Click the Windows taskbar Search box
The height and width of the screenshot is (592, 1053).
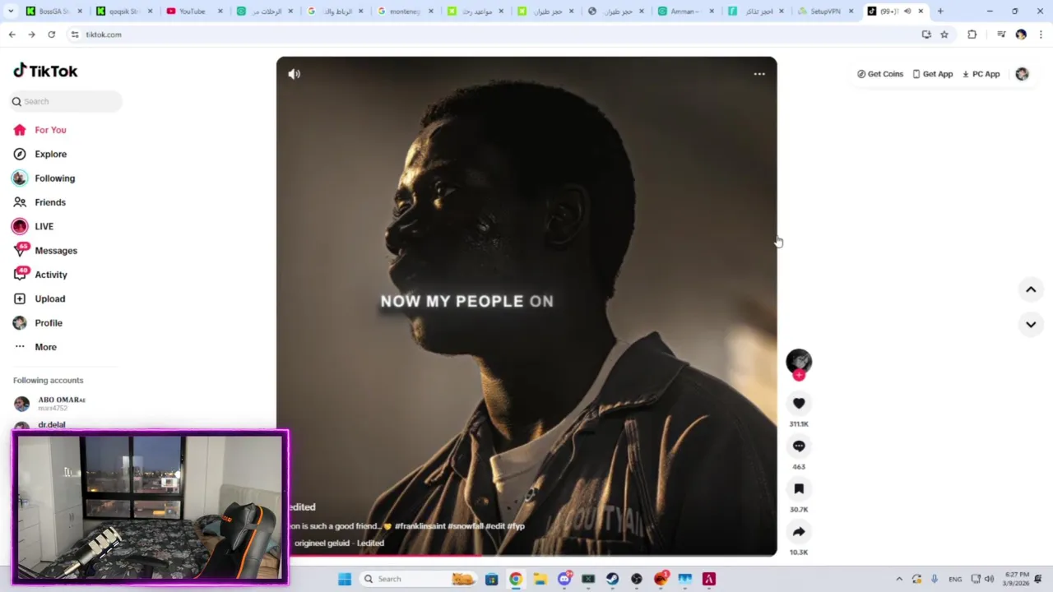[419, 579]
